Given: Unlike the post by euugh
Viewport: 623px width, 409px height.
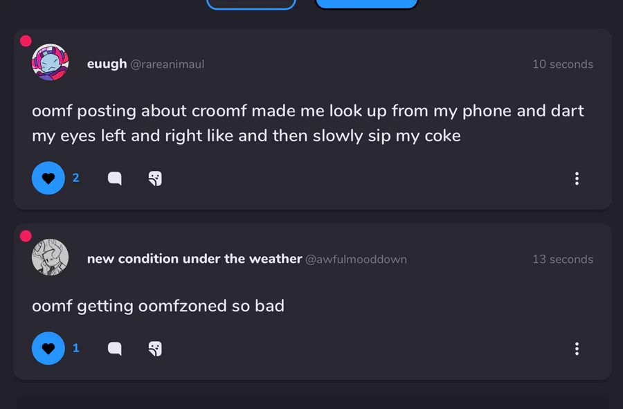Looking at the screenshot, I should tap(48, 179).
